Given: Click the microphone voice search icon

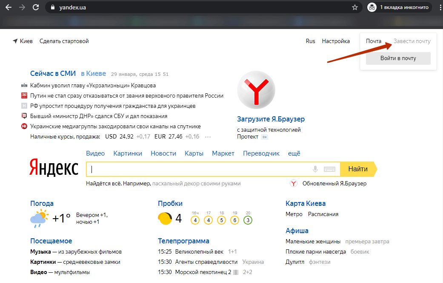Looking at the screenshot, I should click(x=315, y=169).
